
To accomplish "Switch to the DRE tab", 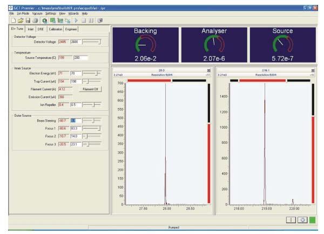I will (x=40, y=29).
